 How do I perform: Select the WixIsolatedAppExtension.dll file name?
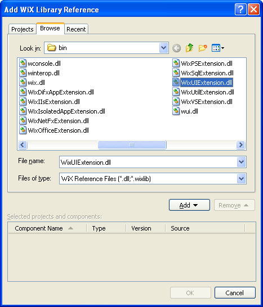coord(66,111)
